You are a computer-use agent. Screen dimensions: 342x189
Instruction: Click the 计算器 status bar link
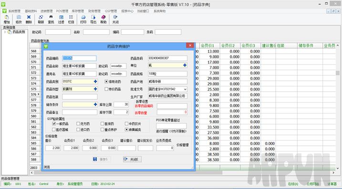pyautogui.click(x=332, y=184)
